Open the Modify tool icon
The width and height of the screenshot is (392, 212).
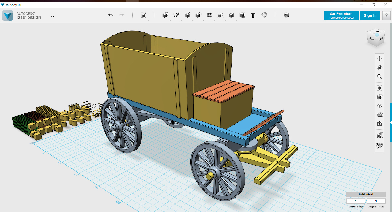[x=198, y=15]
